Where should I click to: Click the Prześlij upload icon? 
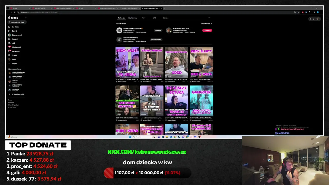[x=10, y=55]
